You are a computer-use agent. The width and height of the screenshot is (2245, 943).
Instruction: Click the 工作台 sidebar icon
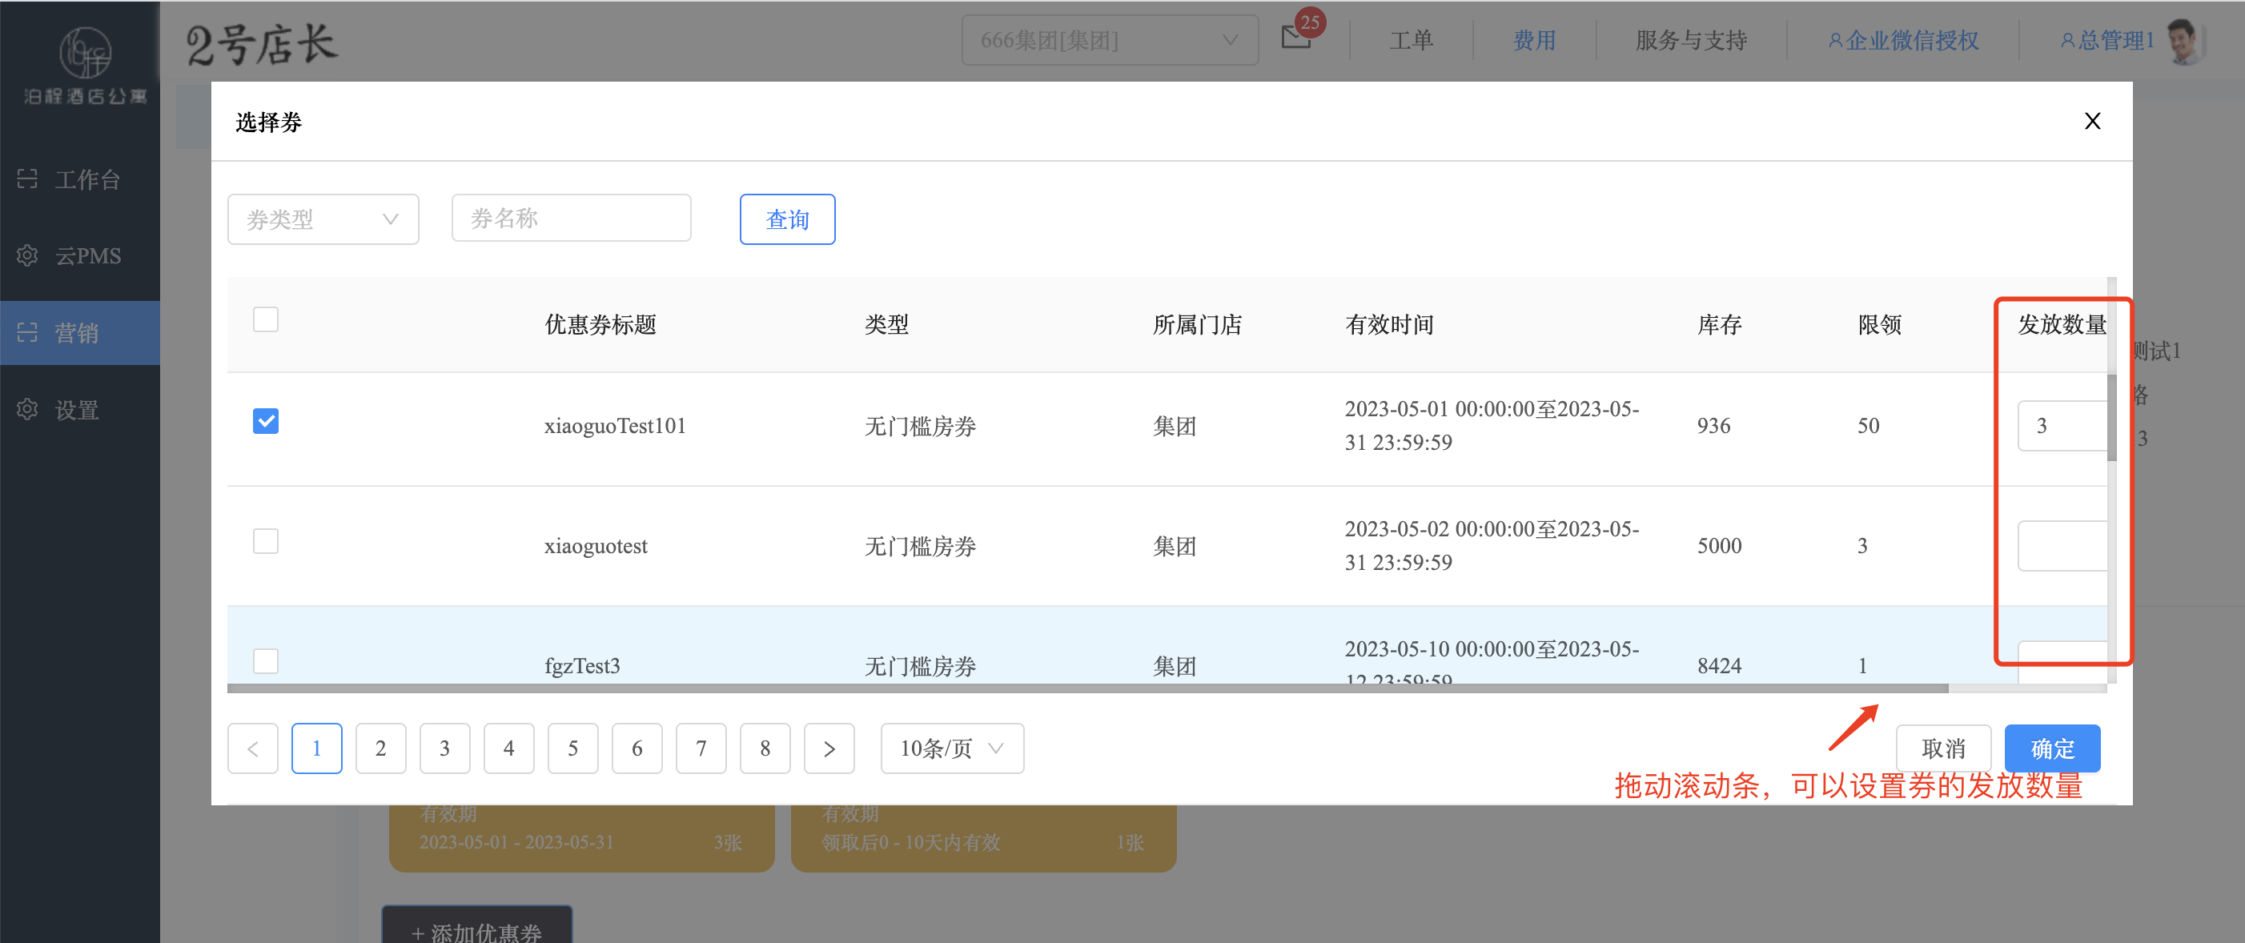point(27,179)
